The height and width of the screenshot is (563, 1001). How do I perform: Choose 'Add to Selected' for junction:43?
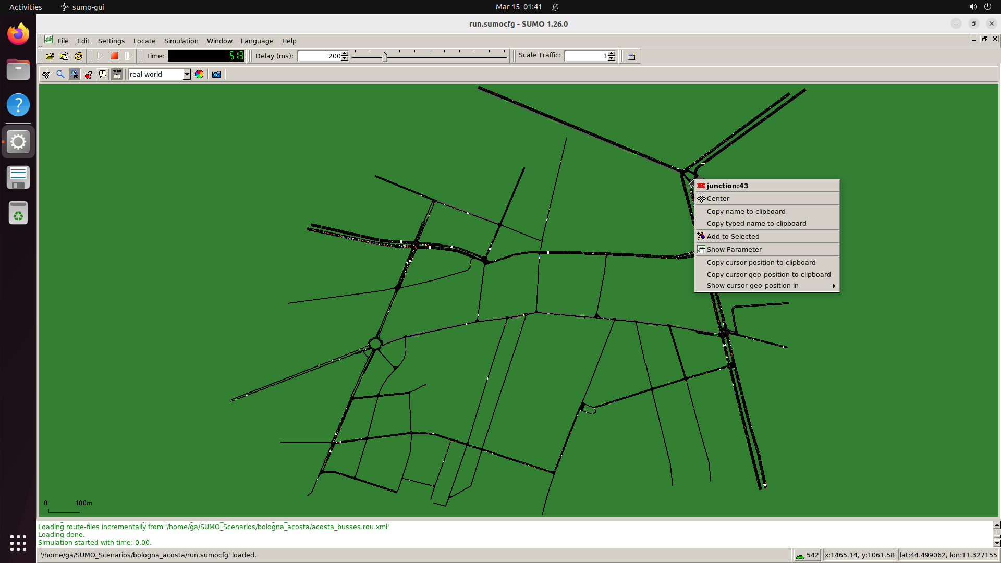pyautogui.click(x=733, y=237)
